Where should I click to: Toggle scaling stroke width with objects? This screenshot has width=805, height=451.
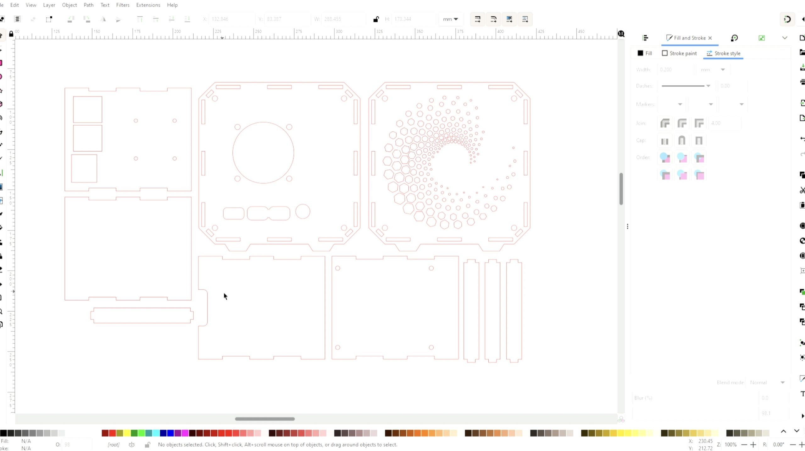(x=477, y=19)
